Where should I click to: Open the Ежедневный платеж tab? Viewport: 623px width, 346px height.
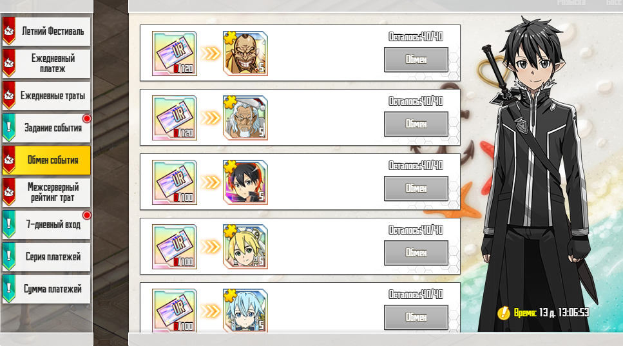46,64
